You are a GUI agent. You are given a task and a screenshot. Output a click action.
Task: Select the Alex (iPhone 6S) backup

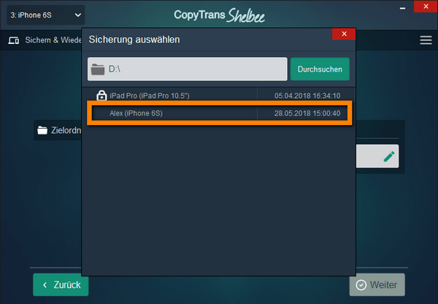(x=218, y=113)
